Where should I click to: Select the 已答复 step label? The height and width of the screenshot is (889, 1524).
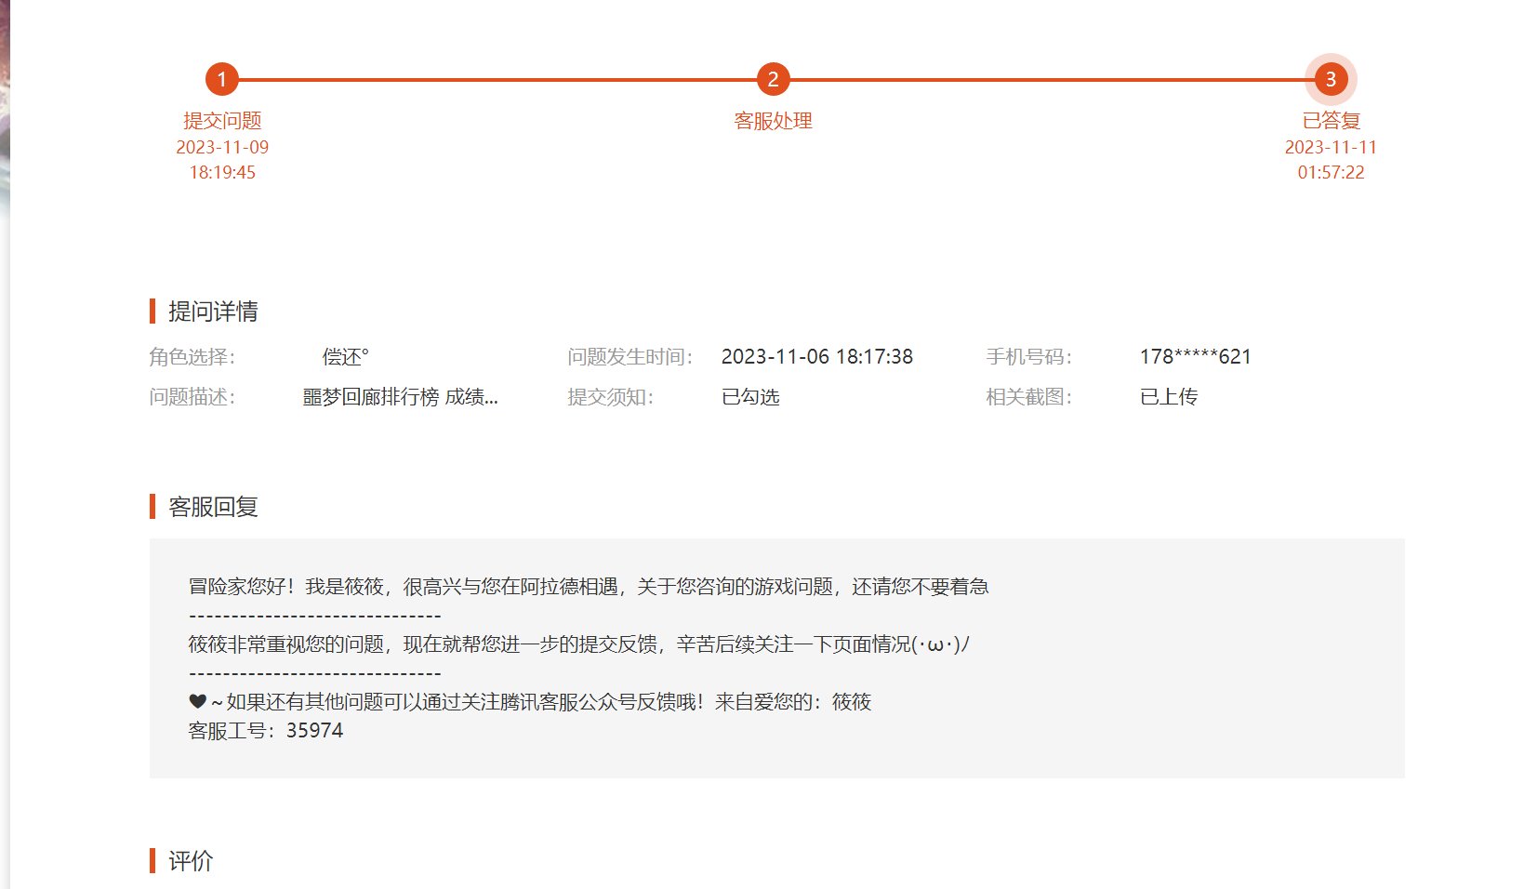click(x=1331, y=121)
